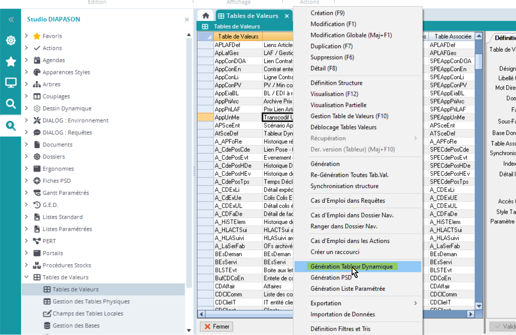Image resolution: width=516 pixels, height=335 pixels.
Task: Close the Tables de Valeurs tab
Action: point(287,16)
